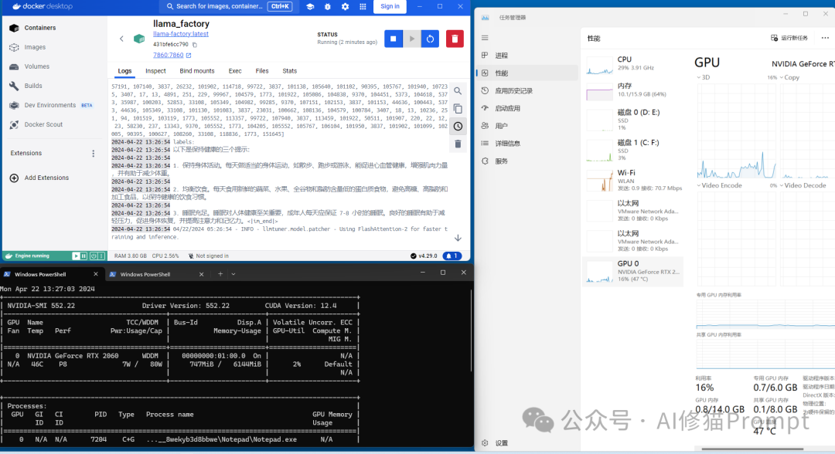
Task: Select Disk 1 (C: F:) item
Action: tap(633, 150)
